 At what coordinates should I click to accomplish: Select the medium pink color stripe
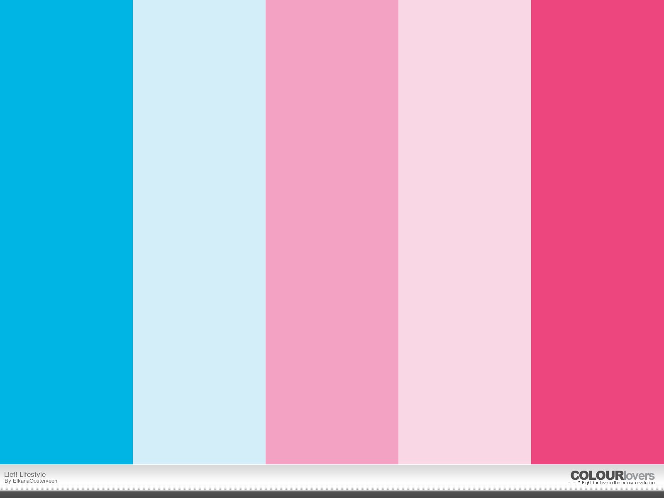point(332,232)
